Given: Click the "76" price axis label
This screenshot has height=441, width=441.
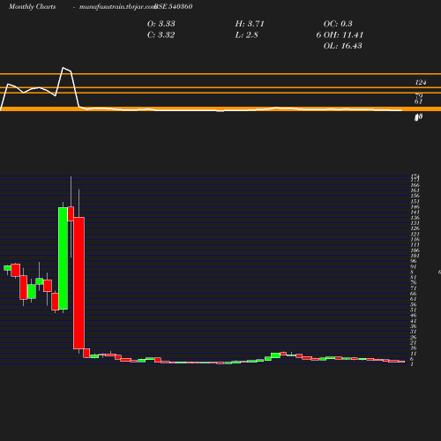Looking at the screenshot, I should coord(414,283).
